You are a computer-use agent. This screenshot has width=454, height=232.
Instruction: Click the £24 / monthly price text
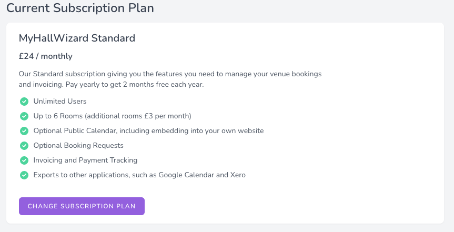coord(45,56)
